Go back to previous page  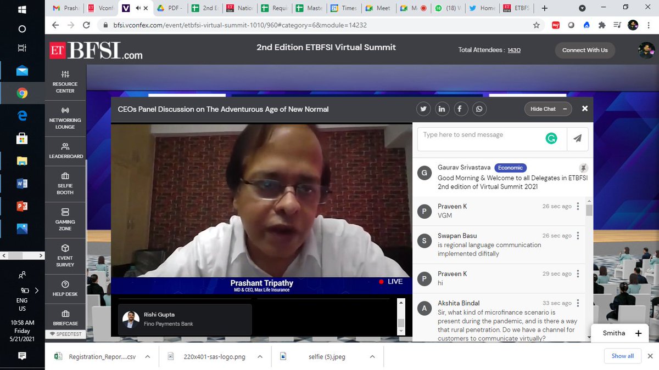[55, 25]
